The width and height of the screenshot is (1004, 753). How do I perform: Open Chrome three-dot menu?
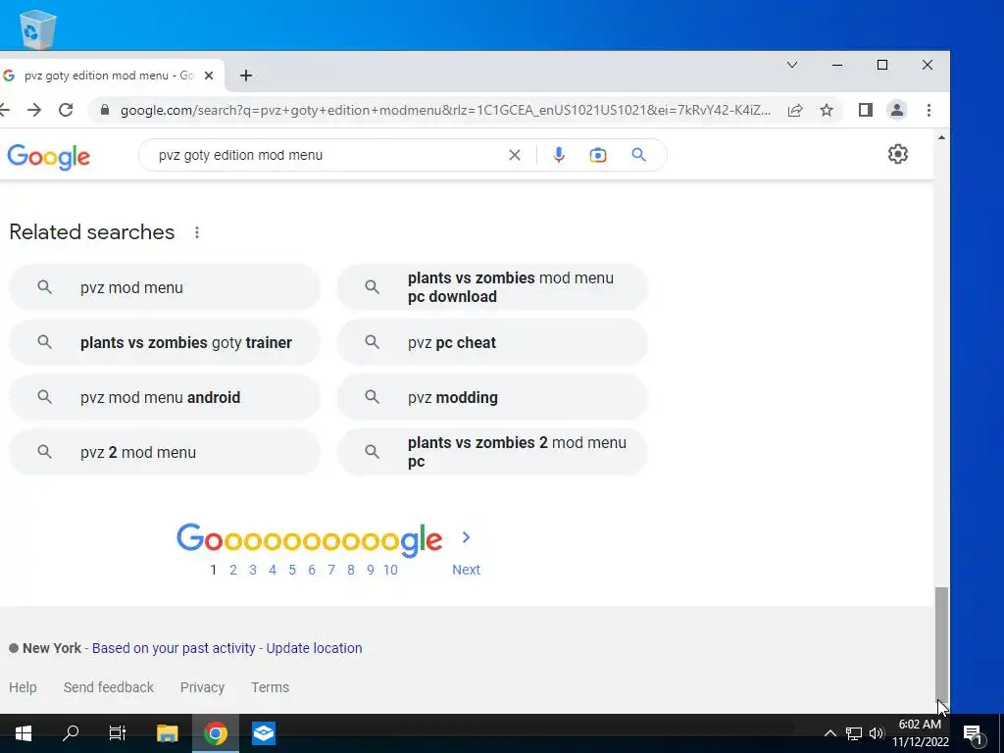[929, 110]
